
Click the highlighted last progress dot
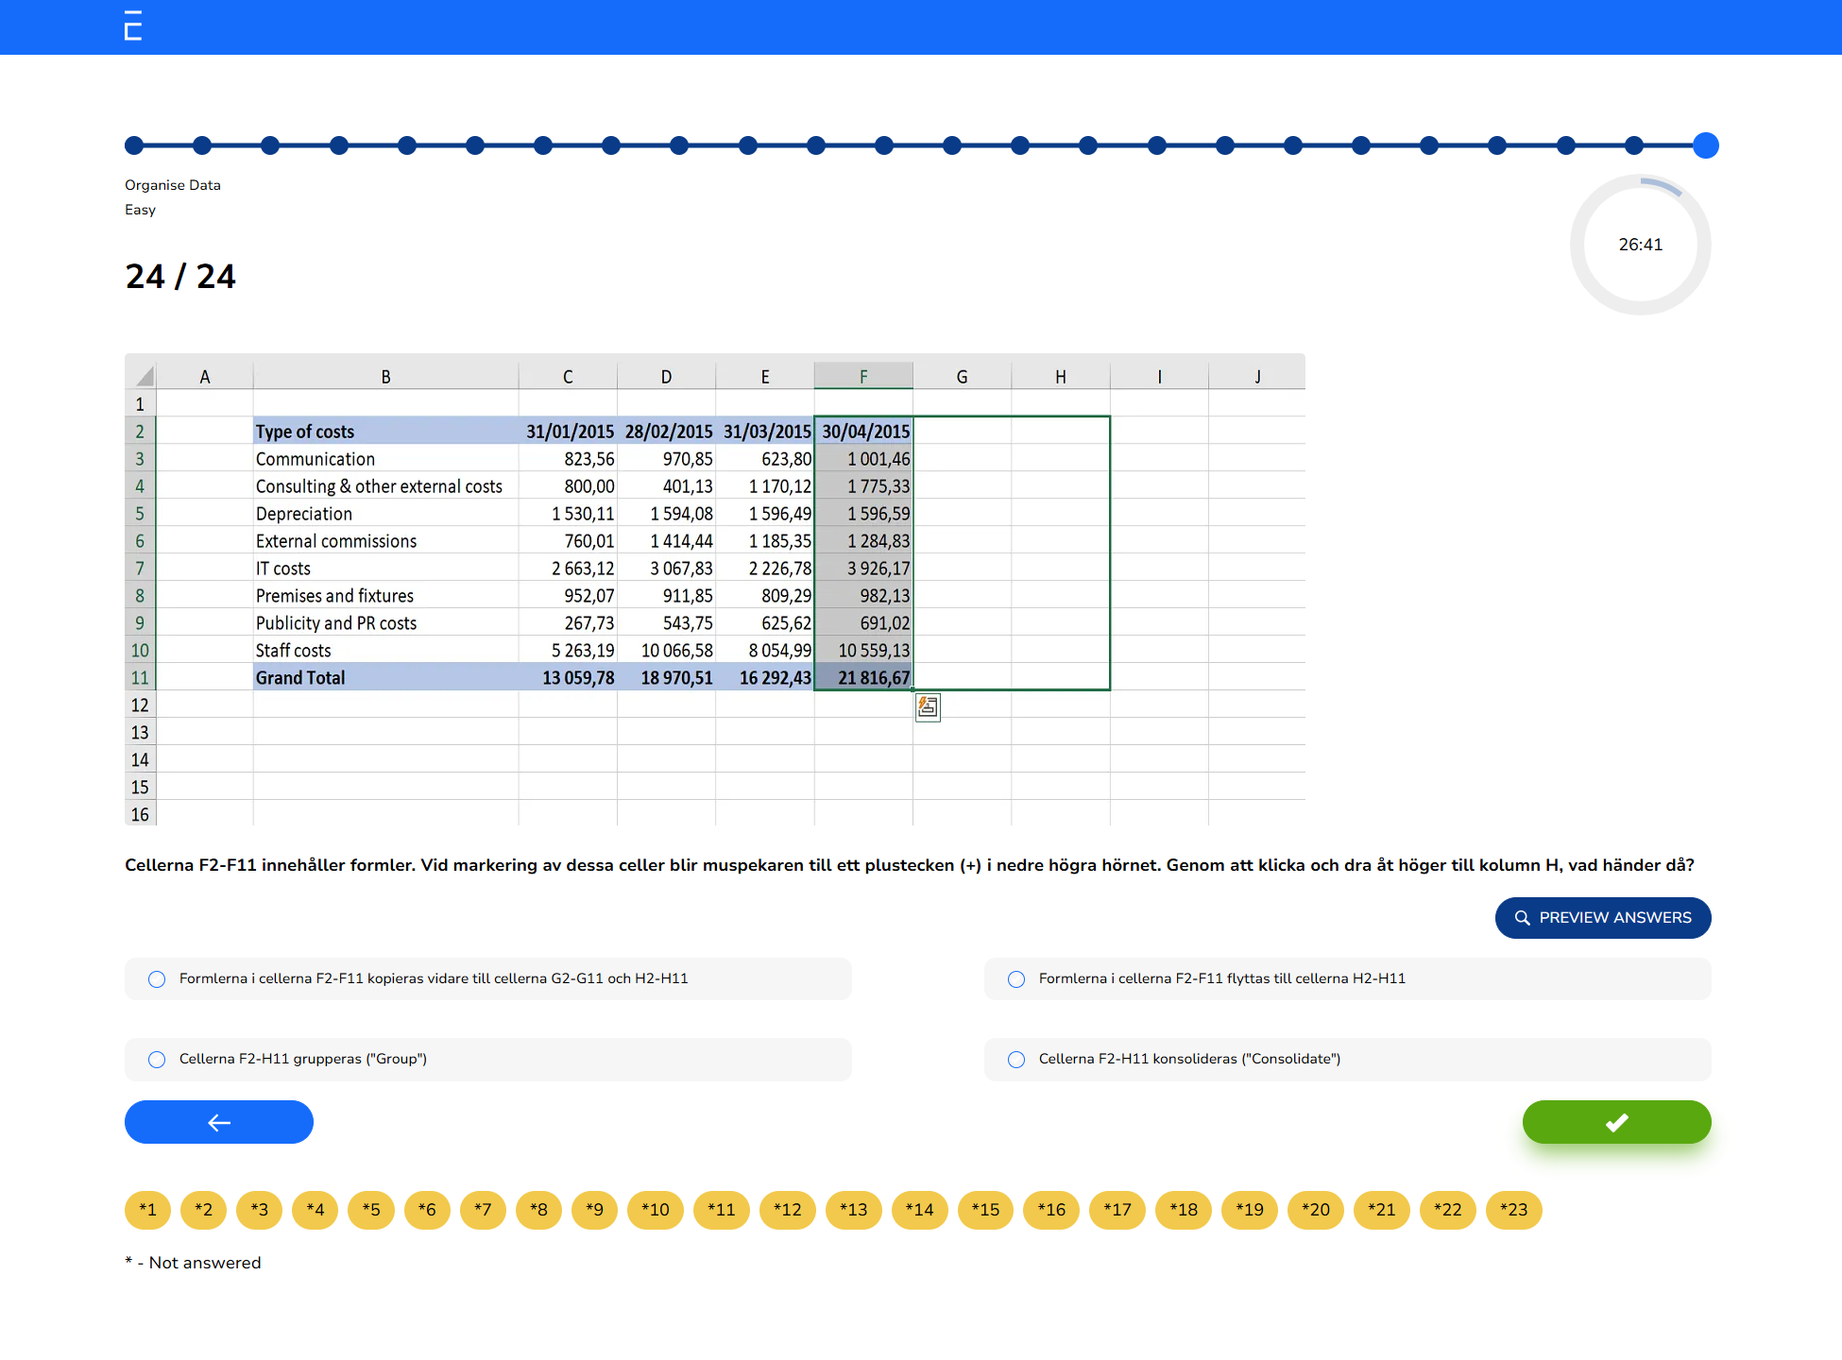pyautogui.click(x=1706, y=145)
